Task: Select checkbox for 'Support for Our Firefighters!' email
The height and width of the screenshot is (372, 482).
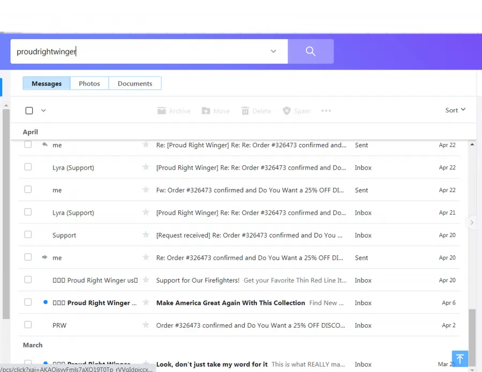Action: coord(28,279)
